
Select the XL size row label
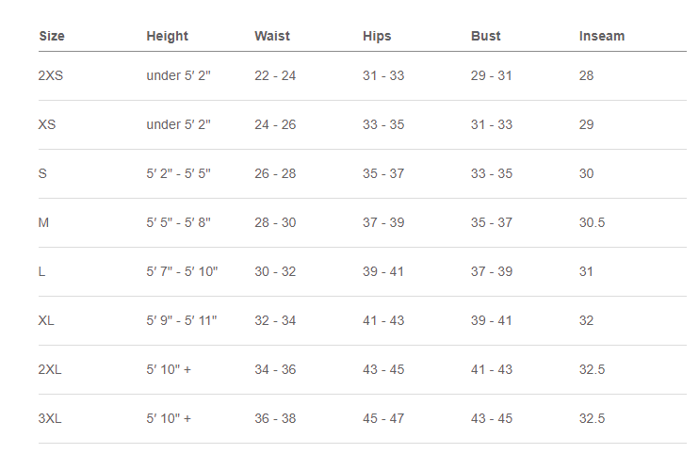(x=46, y=320)
